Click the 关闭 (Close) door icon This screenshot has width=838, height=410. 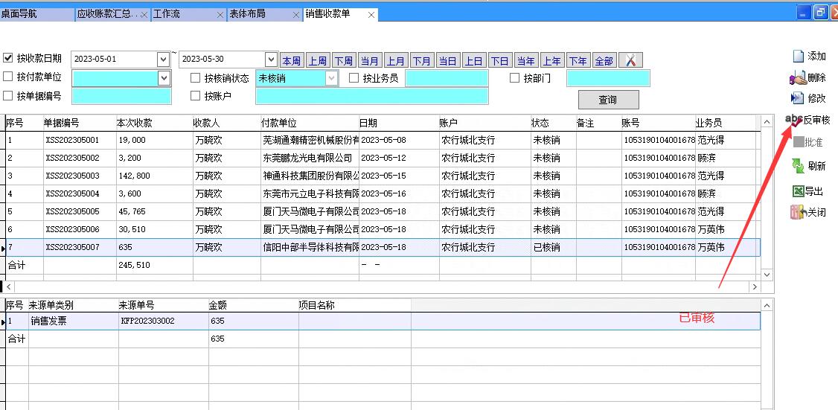(x=798, y=212)
